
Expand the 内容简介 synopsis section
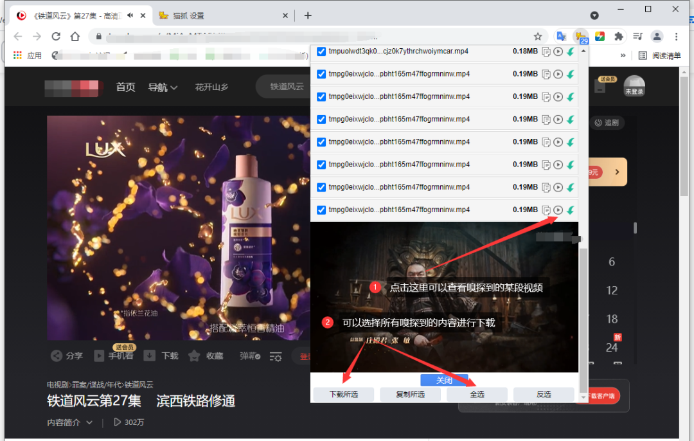[x=69, y=422]
